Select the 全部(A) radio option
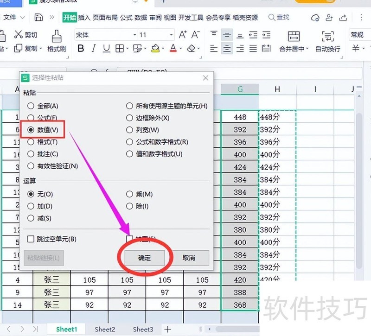 31,106
